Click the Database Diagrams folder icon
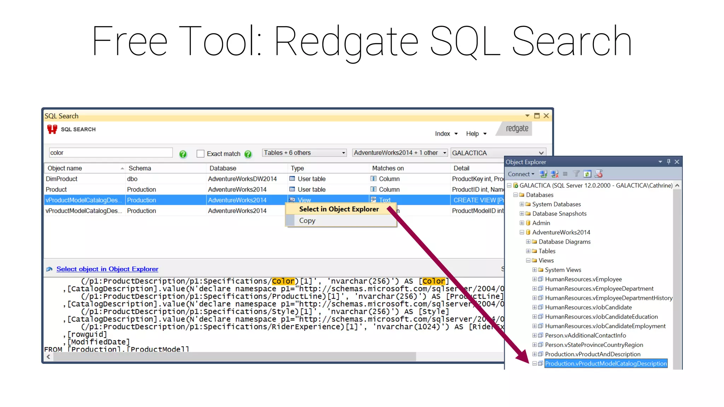This screenshot has height=407, width=724. pos(534,242)
